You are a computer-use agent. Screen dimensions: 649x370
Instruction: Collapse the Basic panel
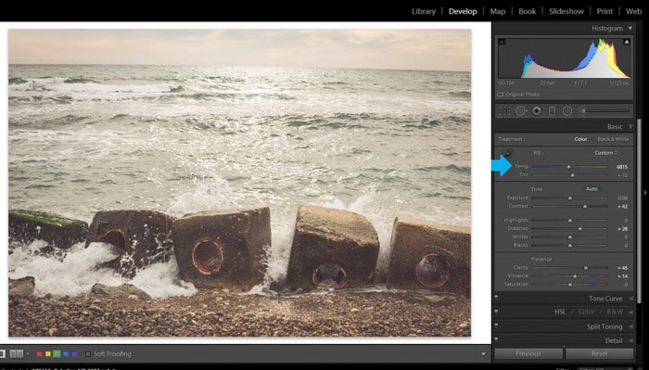(630, 127)
